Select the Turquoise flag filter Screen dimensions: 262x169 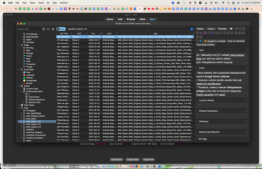(x=31, y=64)
